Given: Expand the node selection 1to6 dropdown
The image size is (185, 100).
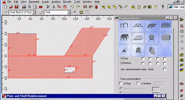Looking at the screenshot, I should pyautogui.click(x=34, y=12).
